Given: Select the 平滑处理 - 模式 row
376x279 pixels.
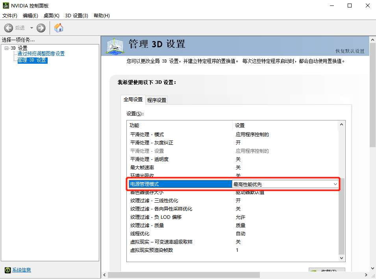Looking at the screenshot, I should point(232,135).
